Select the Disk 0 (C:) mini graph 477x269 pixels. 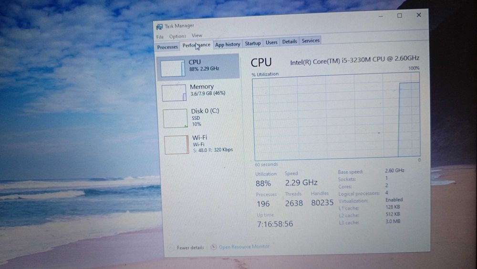click(x=175, y=118)
